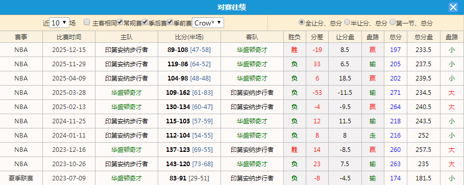Open the 130-134 score for 2025-02-13

coord(178,107)
